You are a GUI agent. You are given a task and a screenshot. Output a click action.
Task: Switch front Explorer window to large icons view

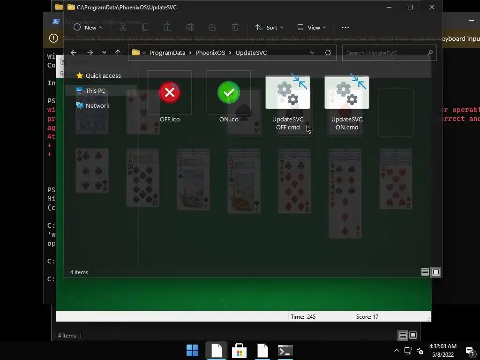point(436,272)
